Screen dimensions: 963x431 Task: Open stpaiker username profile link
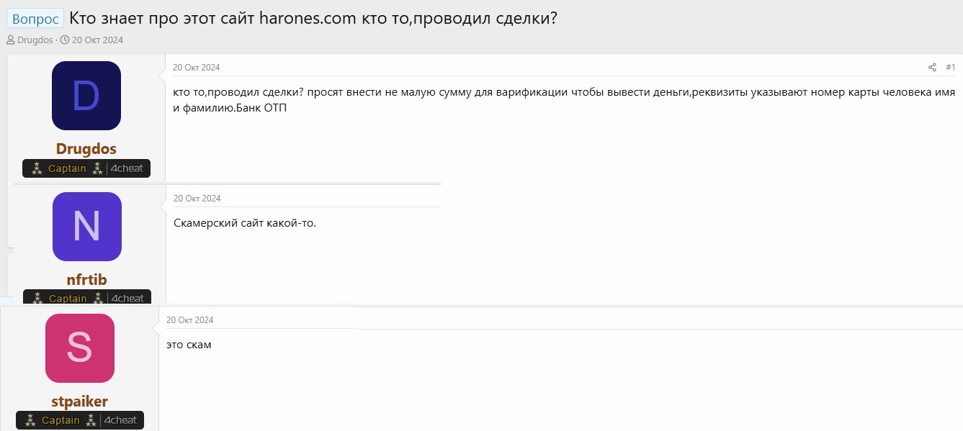pyautogui.click(x=80, y=401)
